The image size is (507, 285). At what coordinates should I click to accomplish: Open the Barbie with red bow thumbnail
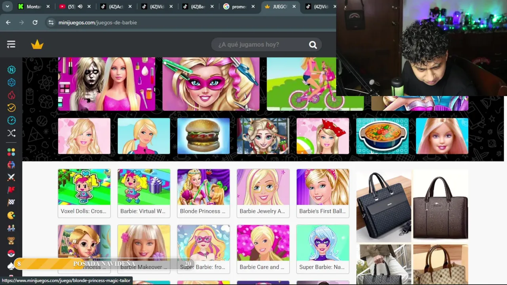(323, 136)
